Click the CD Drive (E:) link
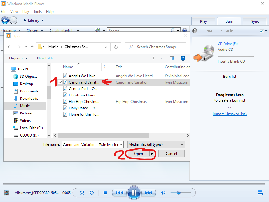Viewport: 269px width, 202px height. click(x=228, y=44)
